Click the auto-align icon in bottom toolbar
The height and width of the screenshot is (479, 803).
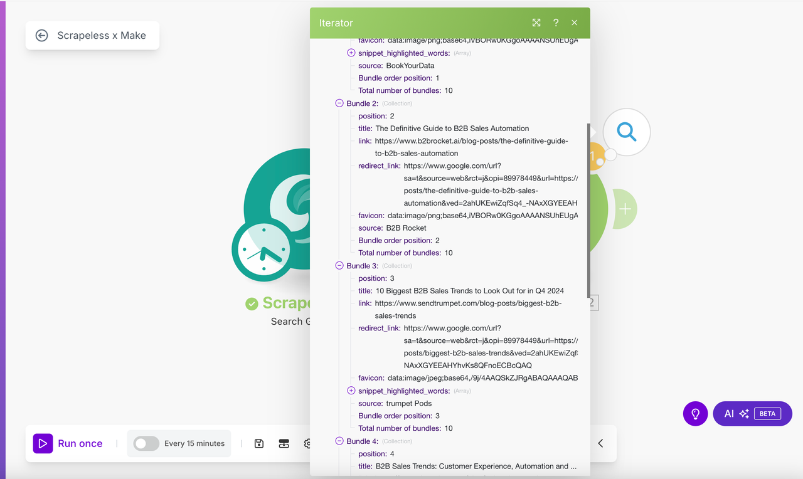[284, 443]
